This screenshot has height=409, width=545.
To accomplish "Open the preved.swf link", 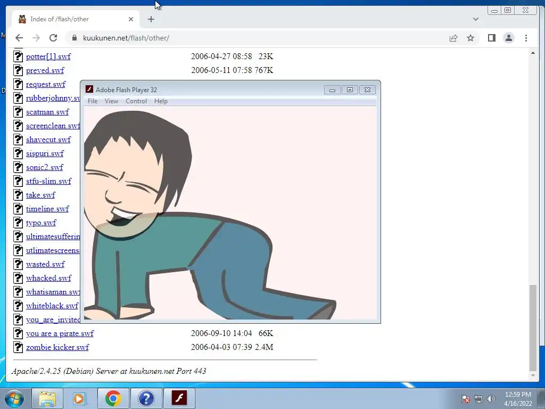I will [x=45, y=70].
